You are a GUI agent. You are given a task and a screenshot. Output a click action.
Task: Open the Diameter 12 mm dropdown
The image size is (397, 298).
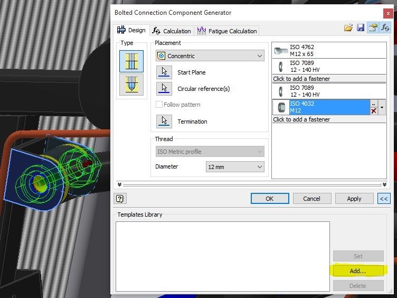tap(235, 167)
